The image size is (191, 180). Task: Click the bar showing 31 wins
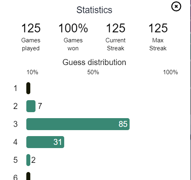click(x=45, y=142)
